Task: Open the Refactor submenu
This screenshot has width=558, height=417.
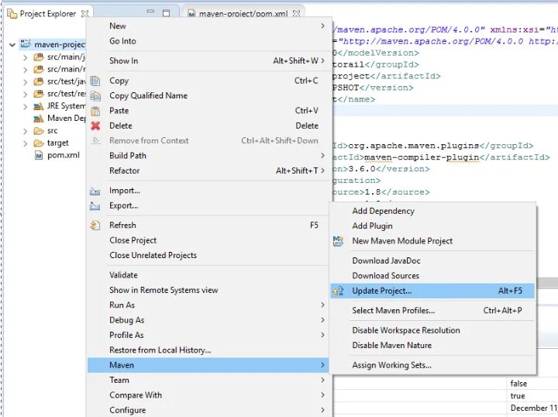Action: click(x=208, y=171)
